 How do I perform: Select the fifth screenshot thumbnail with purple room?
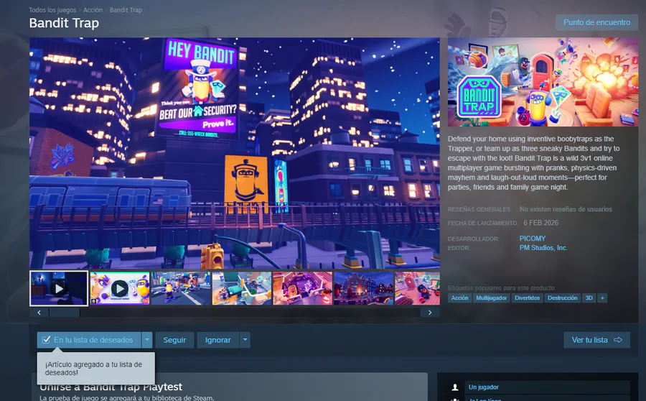click(302, 288)
